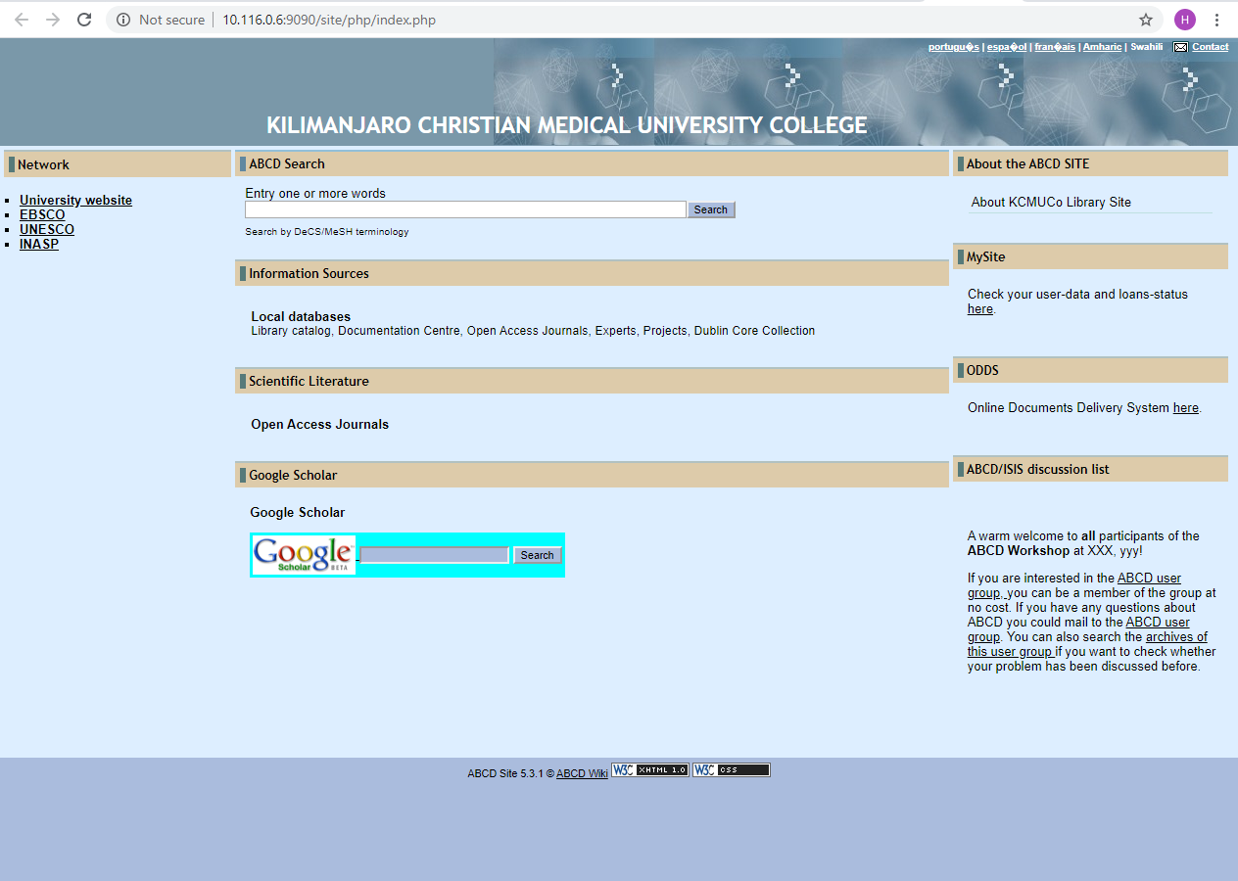Go back in browser history
The height and width of the screenshot is (881, 1238).
[22, 20]
